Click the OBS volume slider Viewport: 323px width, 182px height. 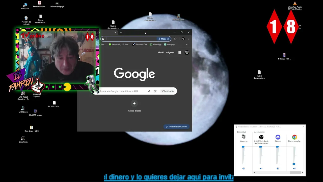point(261,147)
